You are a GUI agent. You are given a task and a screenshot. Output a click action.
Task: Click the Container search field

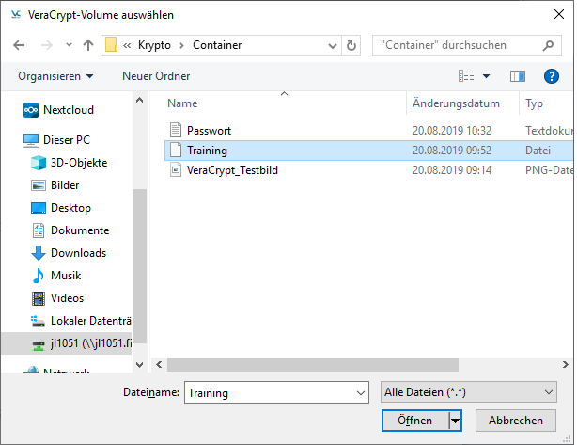467,45
